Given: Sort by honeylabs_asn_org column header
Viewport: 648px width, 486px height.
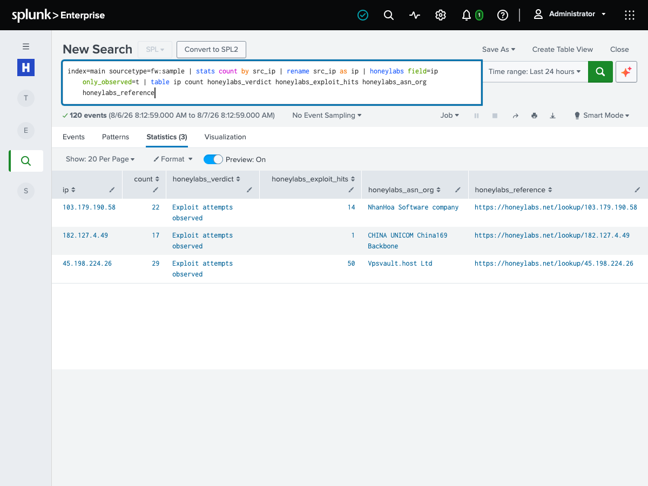Looking at the screenshot, I should pos(404,190).
